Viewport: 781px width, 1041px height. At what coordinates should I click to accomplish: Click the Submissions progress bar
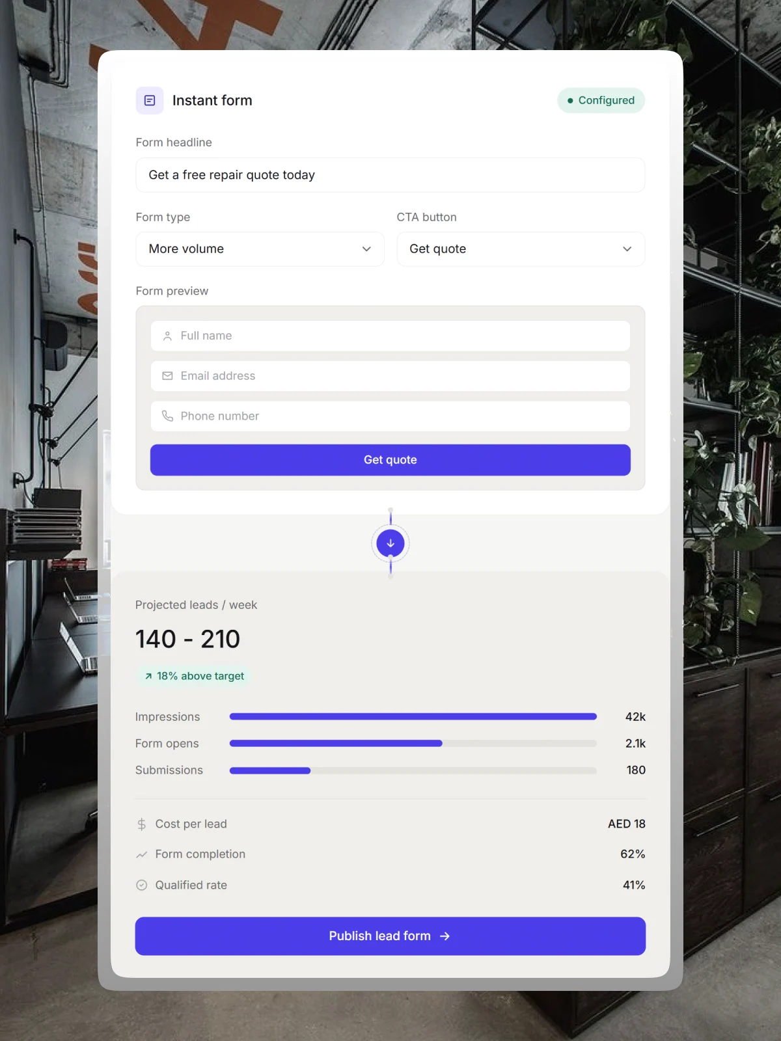coord(413,770)
